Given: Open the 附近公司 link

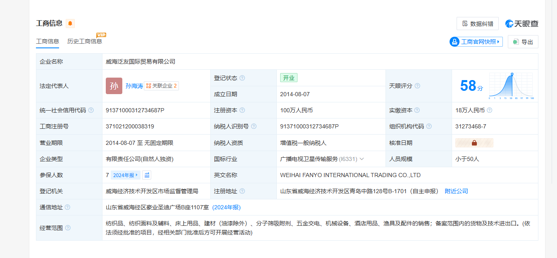Looking at the screenshot, I should coord(456,191).
